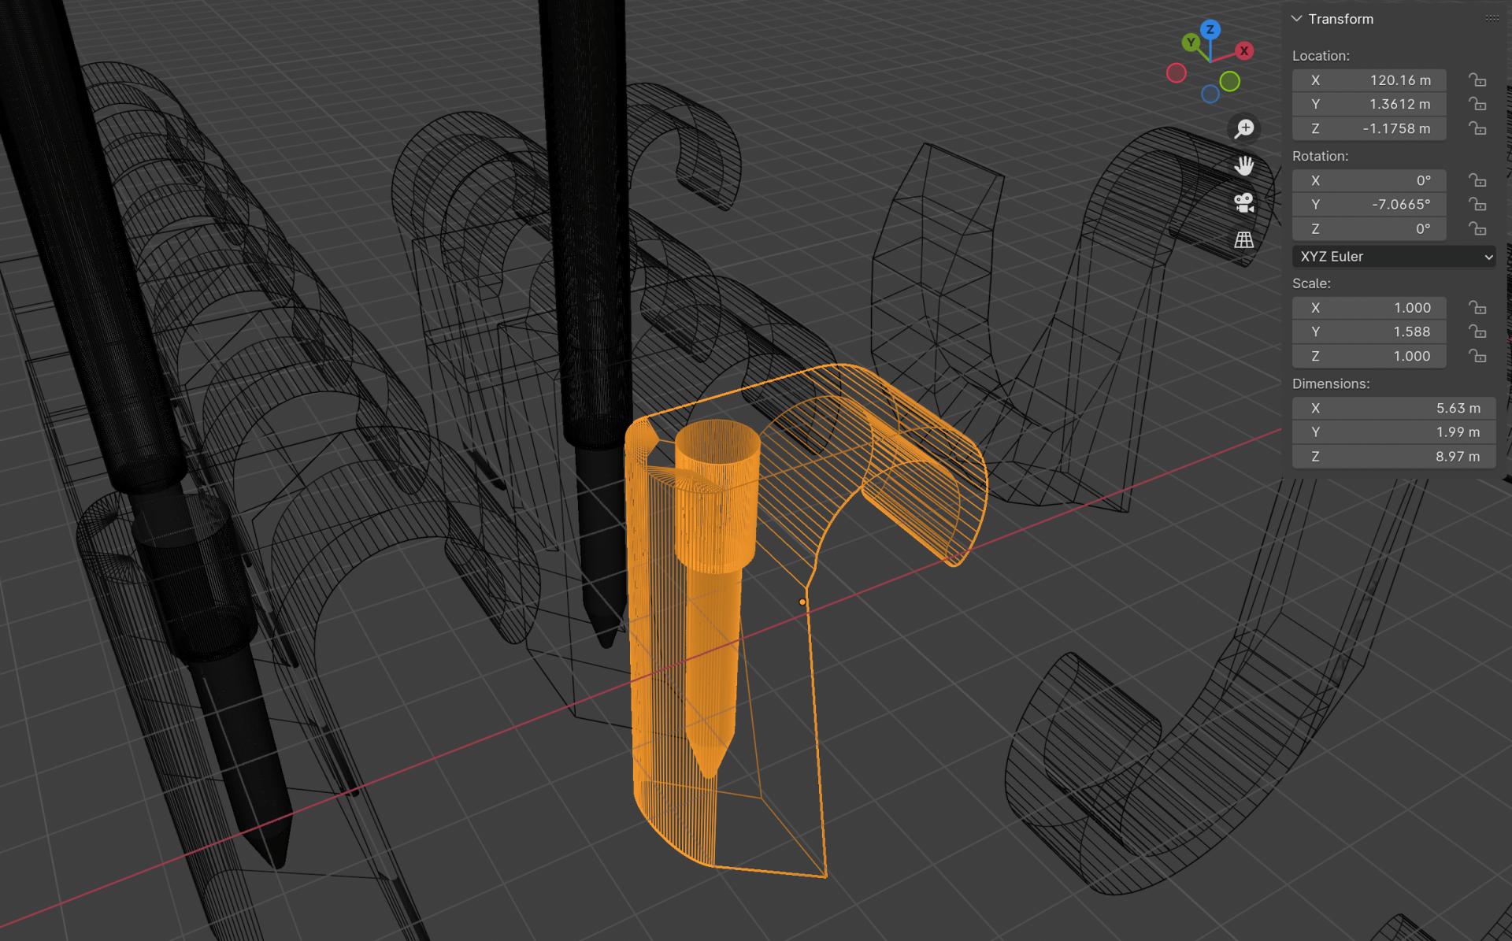
Task: Click Location Z field -1.1758 m
Action: point(1369,128)
